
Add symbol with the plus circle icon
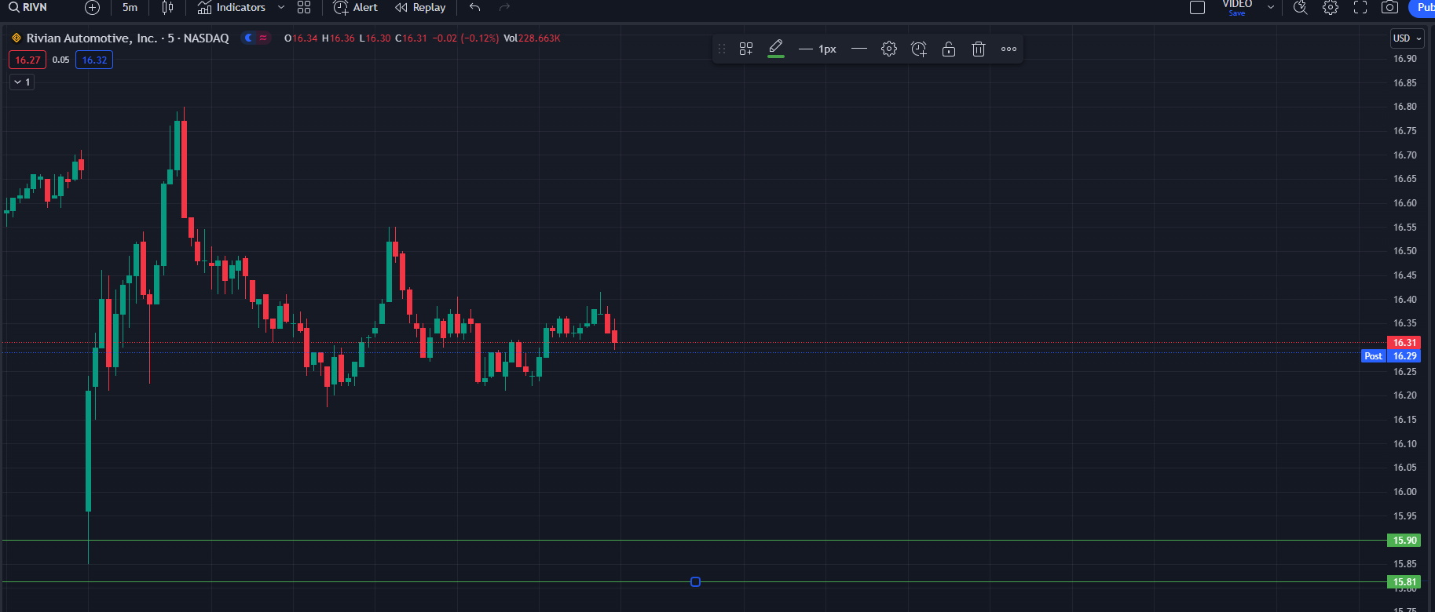point(92,8)
